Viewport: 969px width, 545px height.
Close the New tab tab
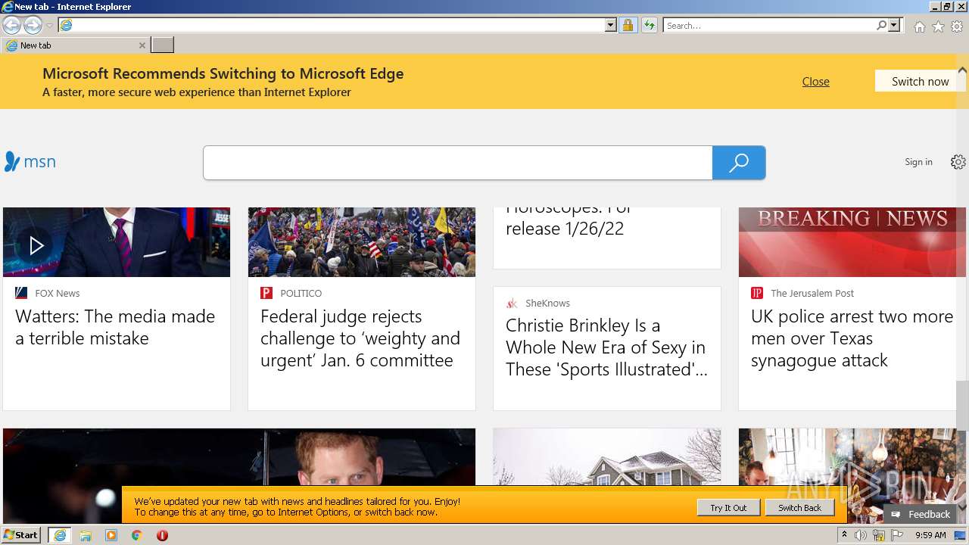tap(142, 45)
